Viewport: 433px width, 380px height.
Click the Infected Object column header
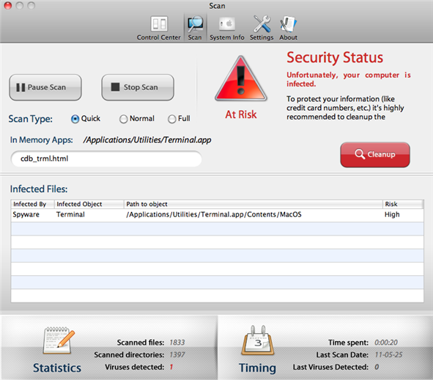click(89, 204)
